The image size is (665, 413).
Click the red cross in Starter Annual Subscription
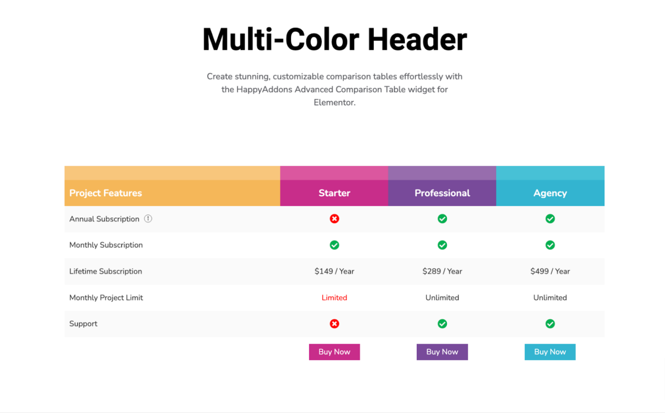pyautogui.click(x=334, y=219)
